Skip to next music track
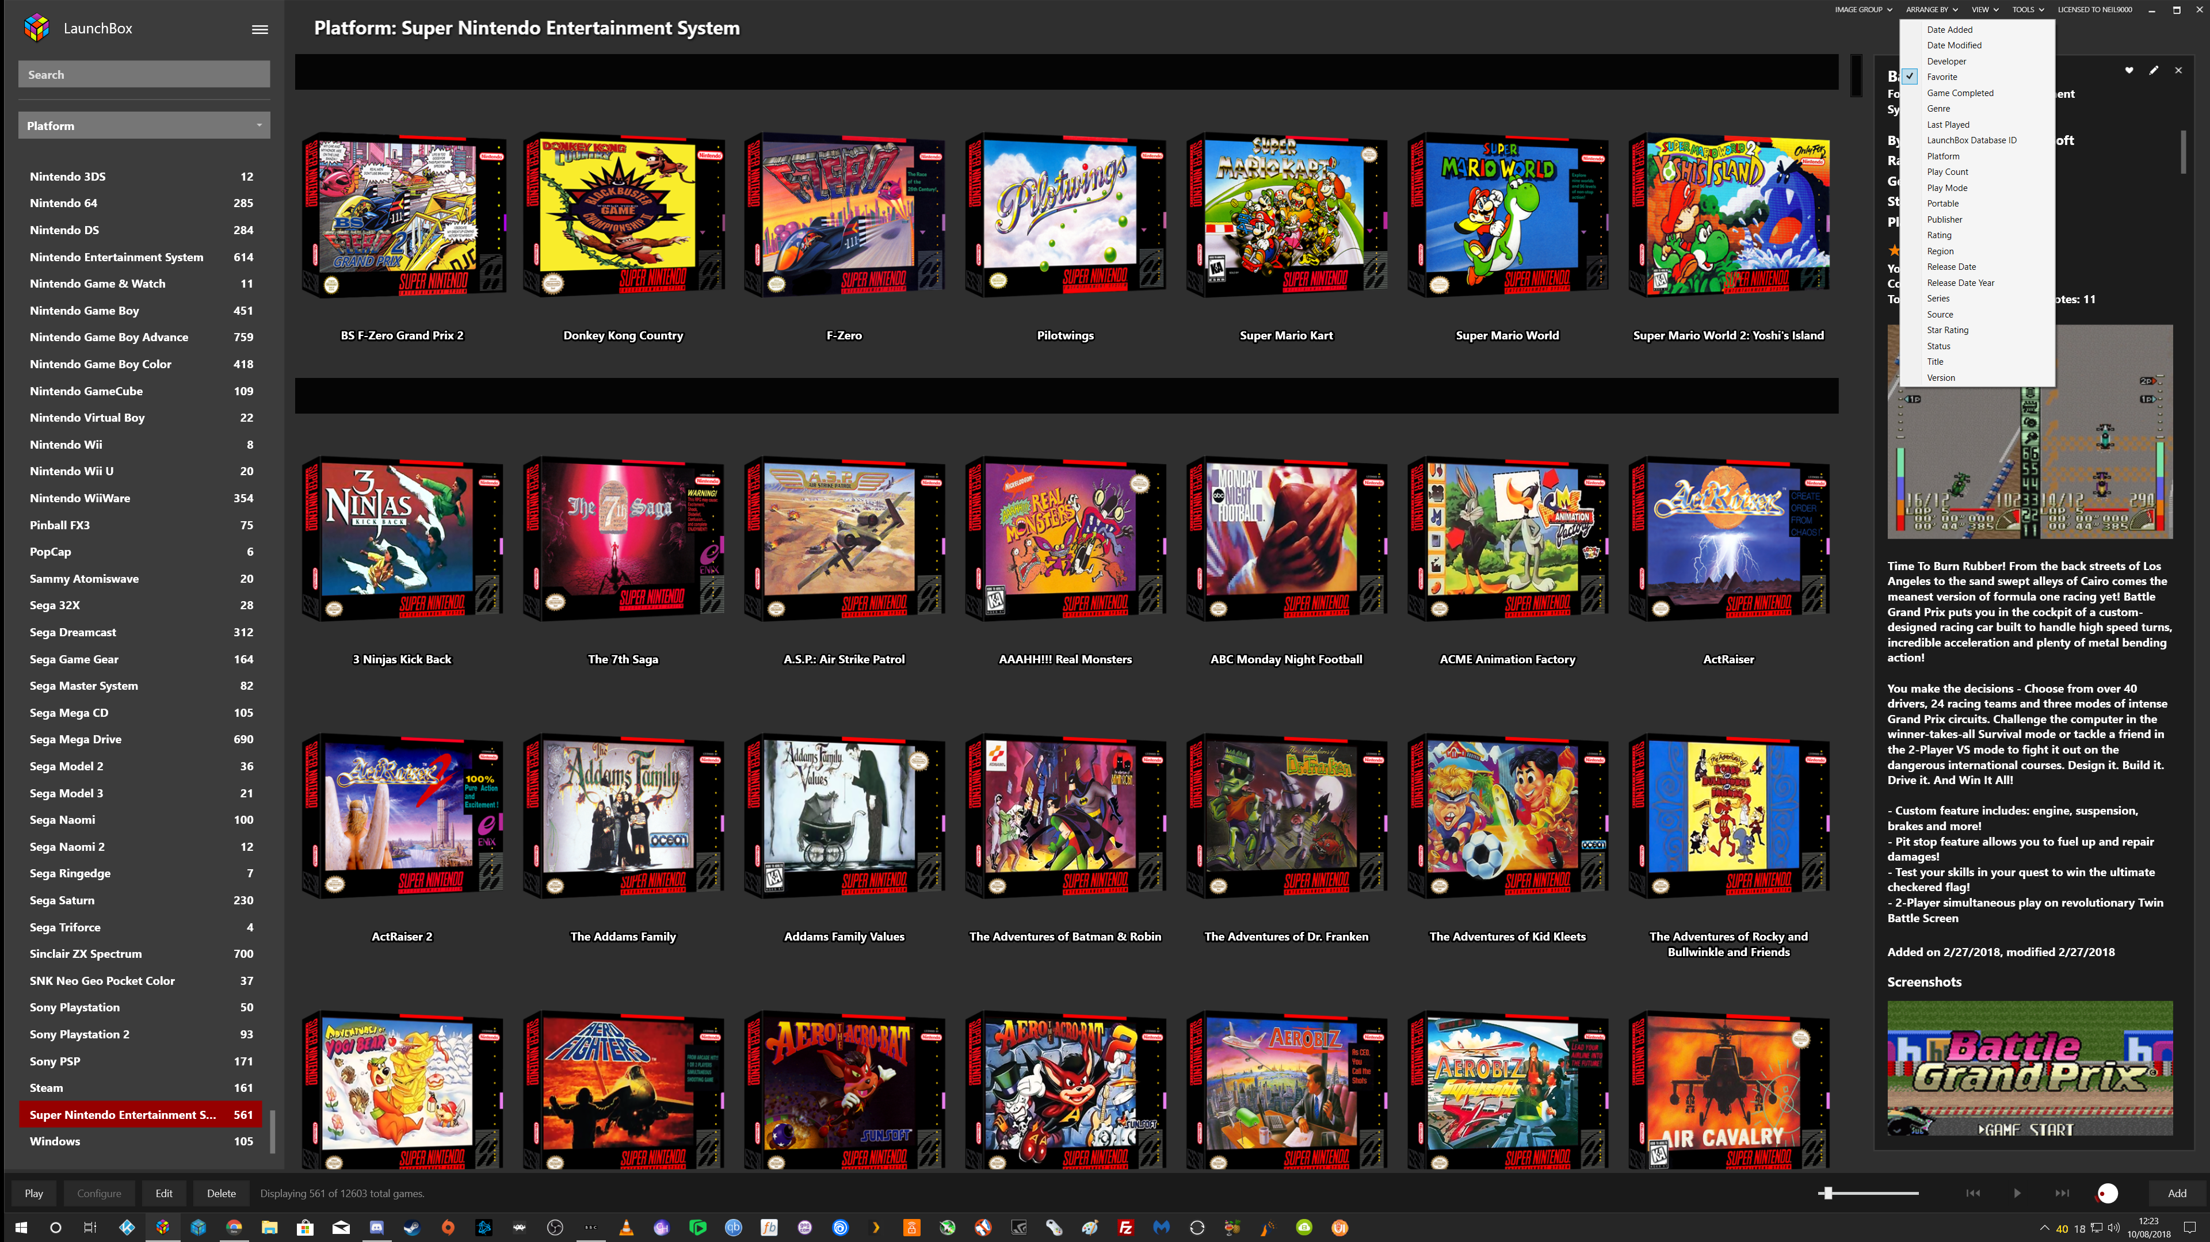This screenshot has width=2210, height=1242. [x=2063, y=1193]
